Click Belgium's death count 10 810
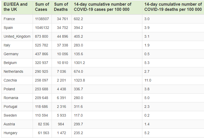The height and width of the screenshot is (138, 204). (62, 63)
